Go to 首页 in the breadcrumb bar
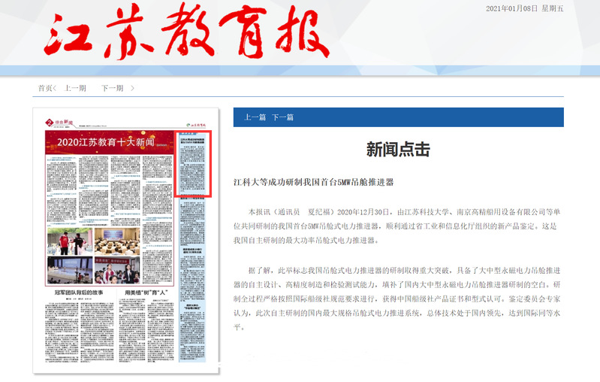The width and height of the screenshot is (600, 382). [x=46, y=88]
